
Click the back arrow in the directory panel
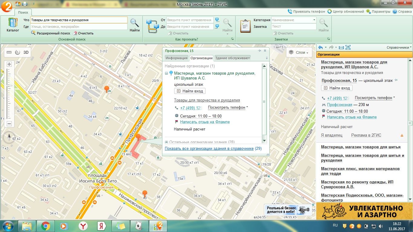tap(321, 47)
